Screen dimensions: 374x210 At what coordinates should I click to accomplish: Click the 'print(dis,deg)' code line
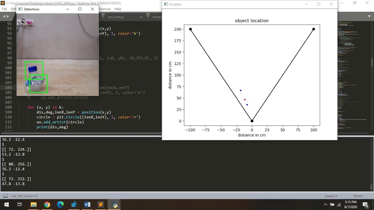point(52,127)
